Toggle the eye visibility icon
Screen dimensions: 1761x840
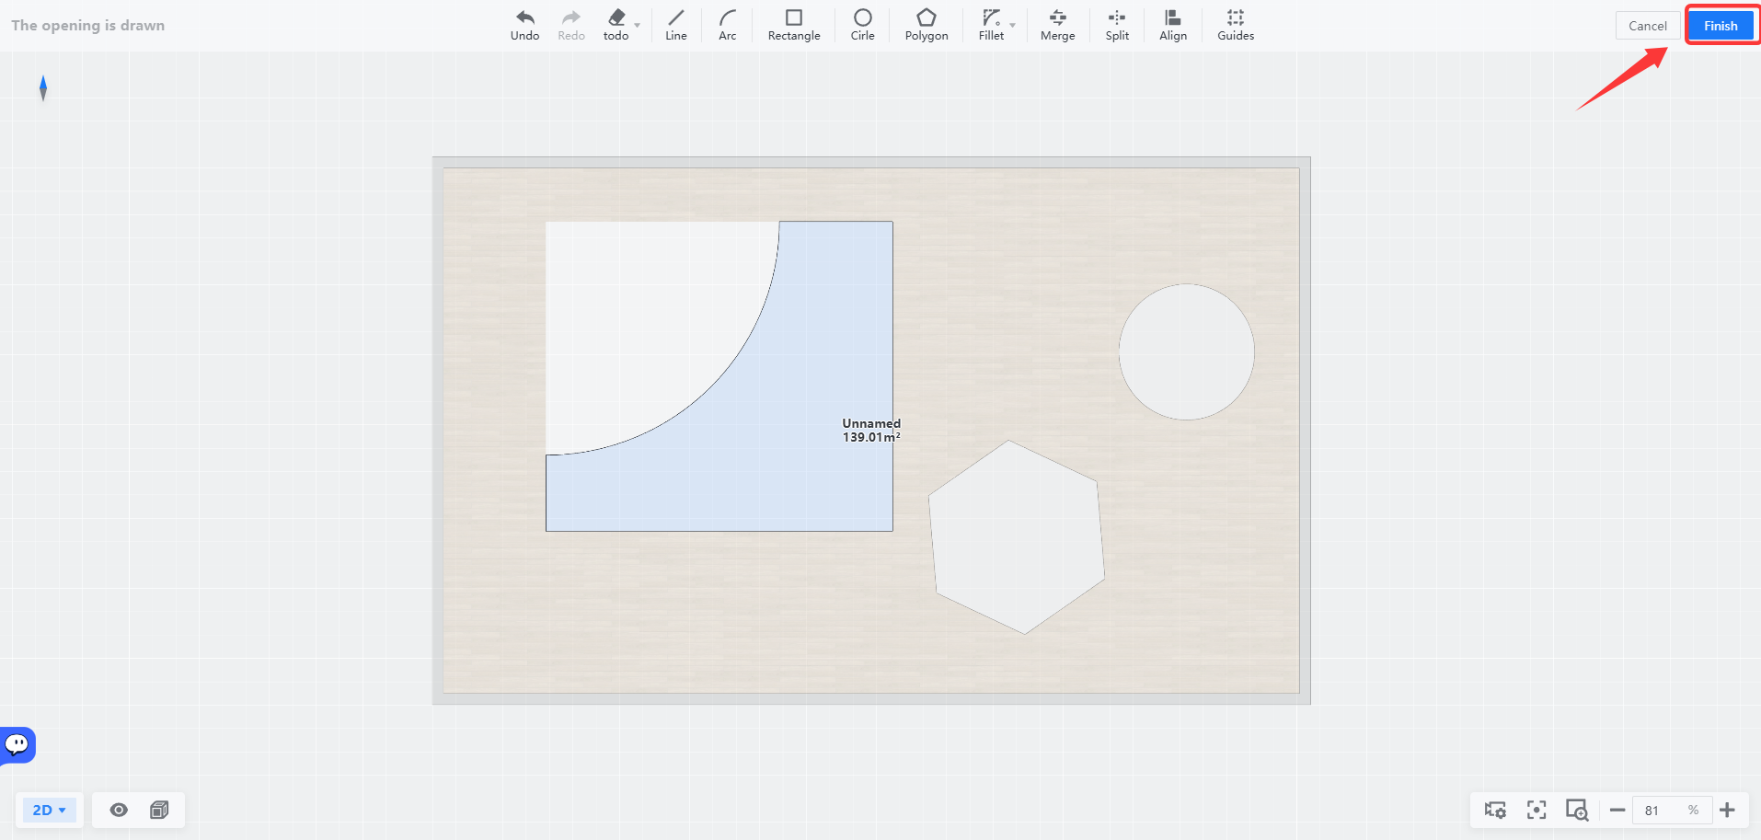click(x=119, y=810)
